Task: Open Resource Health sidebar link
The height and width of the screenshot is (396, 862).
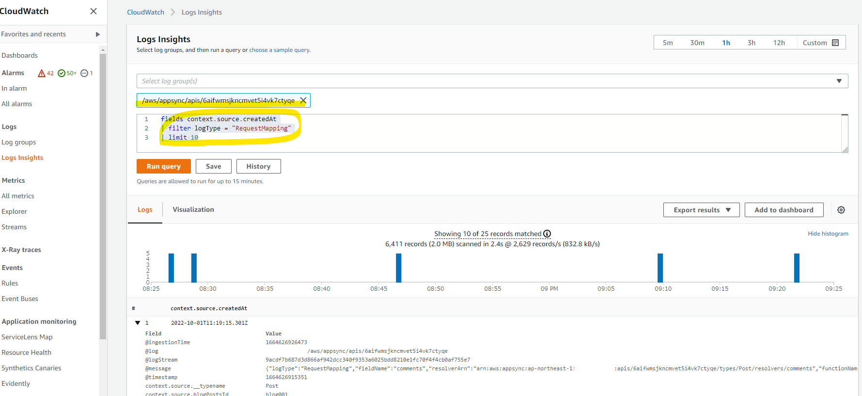Action: tap(26, 352)
